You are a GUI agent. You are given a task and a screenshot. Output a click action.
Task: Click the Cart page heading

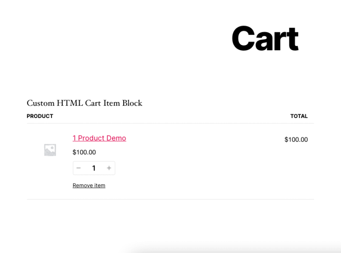[x=265, y=38]
